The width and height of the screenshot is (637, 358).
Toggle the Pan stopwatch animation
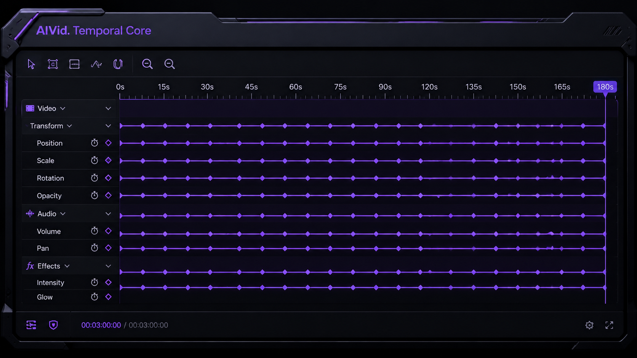coord(94,248)
